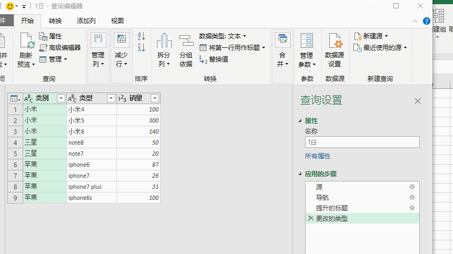The image size is (453, 254).
Task: Switch to the 开始 ribbon tab
Action: coord(27,21)
